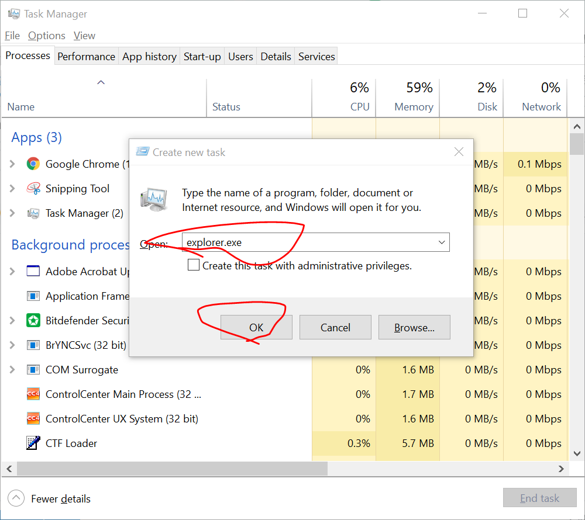Sort by the CPU column header
Image resolution: width=585 pixels, height=520 pixels.
(x=344, y=98)
